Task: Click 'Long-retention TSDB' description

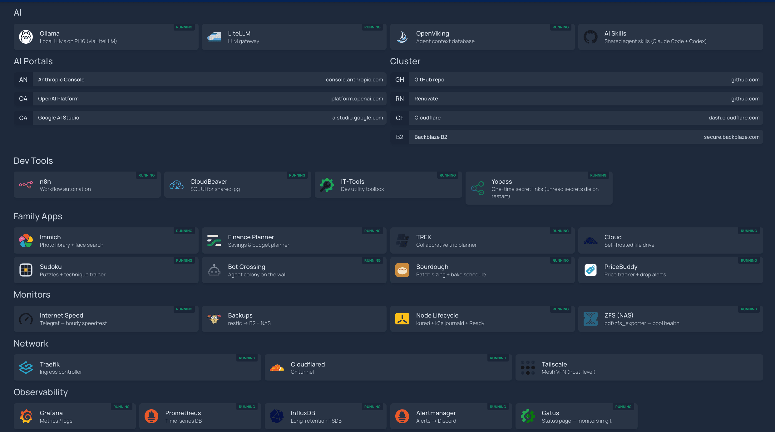Action: tap(316, 421)
